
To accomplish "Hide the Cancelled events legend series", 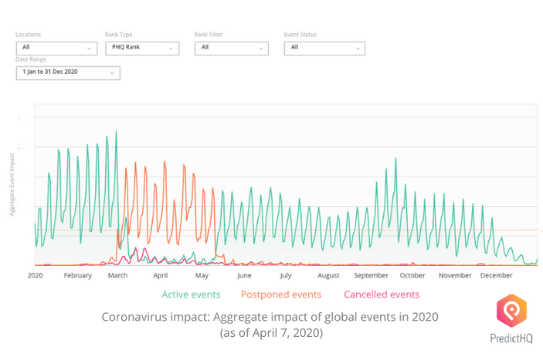I will [x=382, y=294].
